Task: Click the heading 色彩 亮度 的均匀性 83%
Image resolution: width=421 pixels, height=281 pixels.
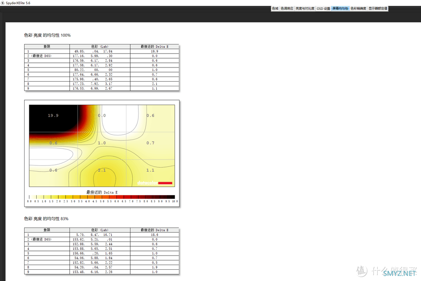Action: [x=46, y=219]
